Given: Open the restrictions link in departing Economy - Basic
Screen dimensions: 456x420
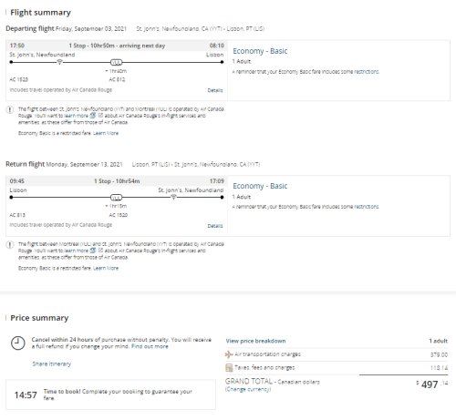Looking at the screenshot, I should (367, 72).
